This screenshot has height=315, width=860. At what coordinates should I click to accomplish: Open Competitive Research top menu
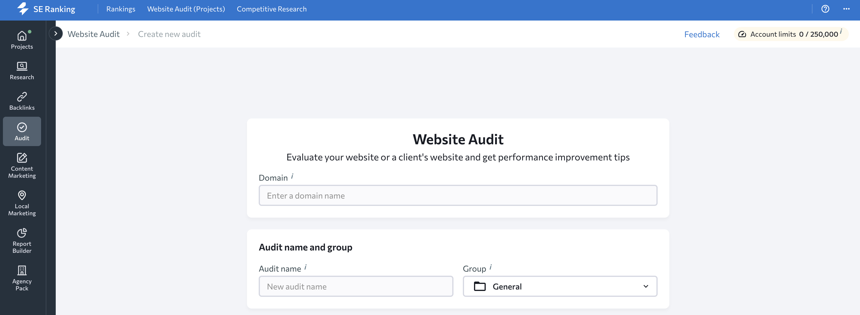[271, 9]
